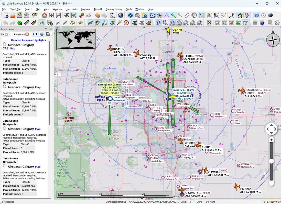This screenshot has height=204, width=281.
Task: Toggle MORA grid 6s display
Action: tap(201, 15)
